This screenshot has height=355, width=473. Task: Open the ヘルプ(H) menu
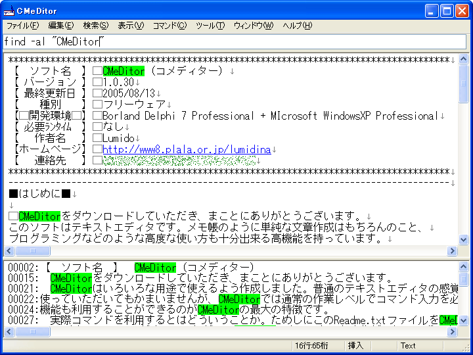tap(298, 26)
